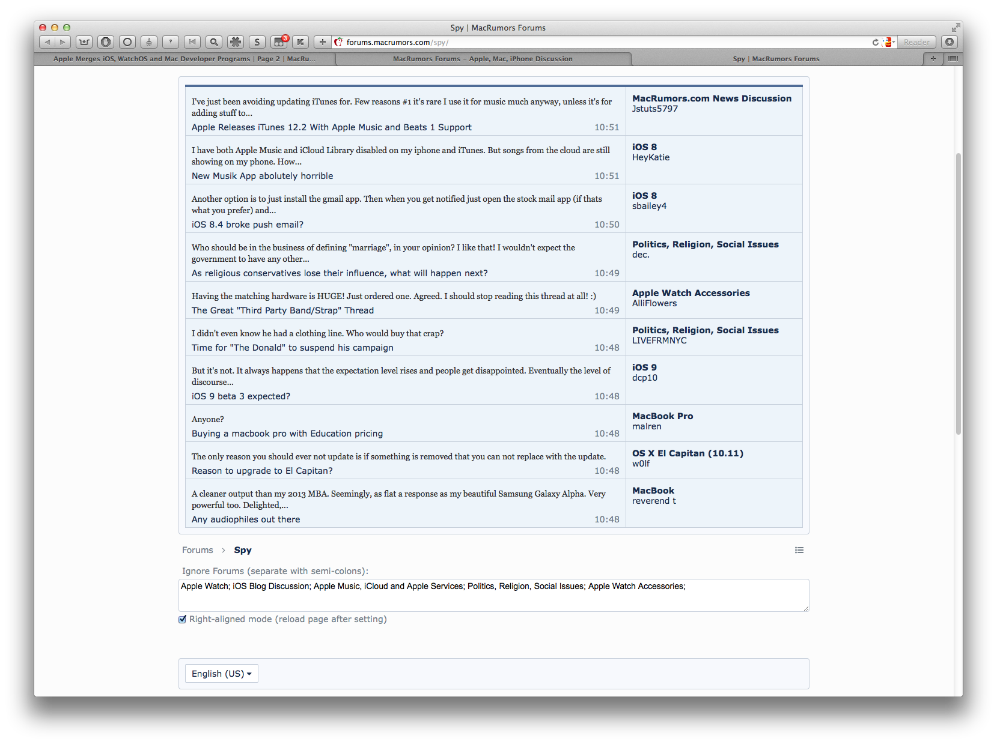Open Politics, Religion, Social Issues above LIVEFRMNYC
The width and height of the screenshot is (997, 744).
pos(706,330)
